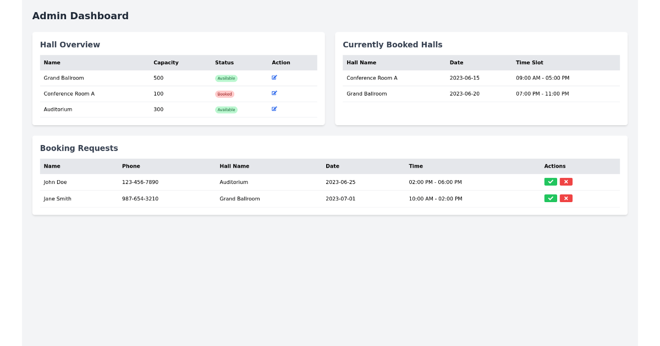660x346 pixels.
Task: Approve Jane Smith's booking request
Action: pyautogui.click(x=551, y=198)
